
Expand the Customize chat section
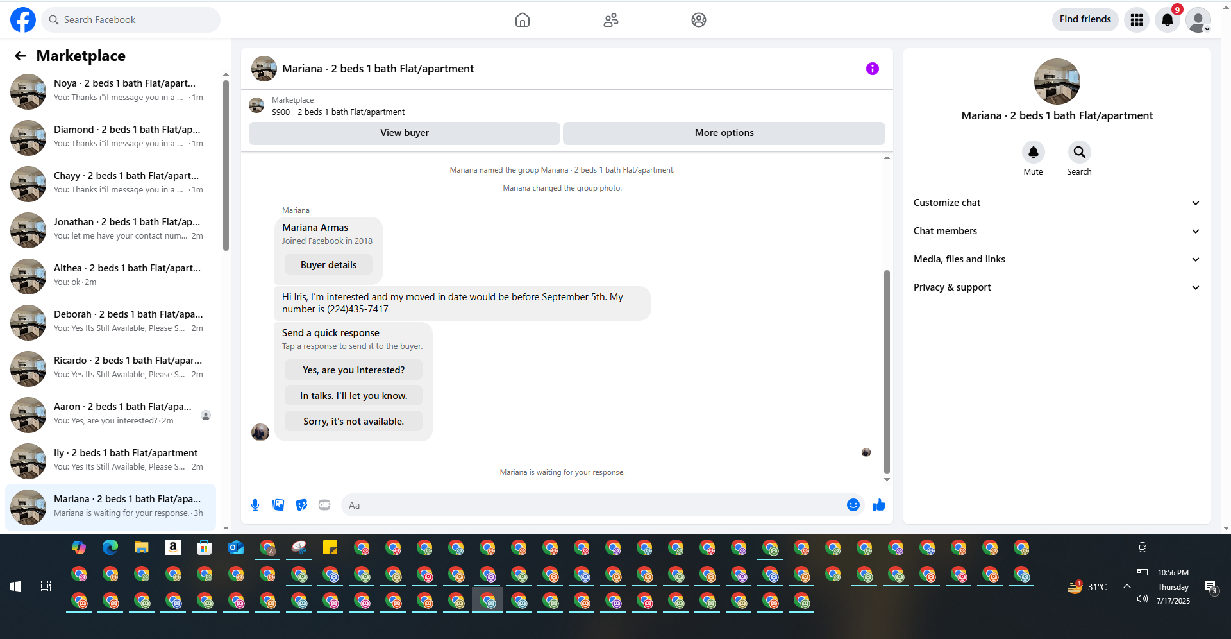click(1057, 203)
